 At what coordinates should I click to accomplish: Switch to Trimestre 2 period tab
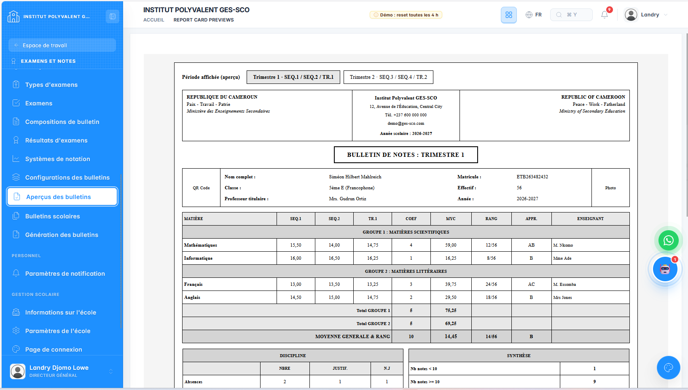[x=388, y=77]
